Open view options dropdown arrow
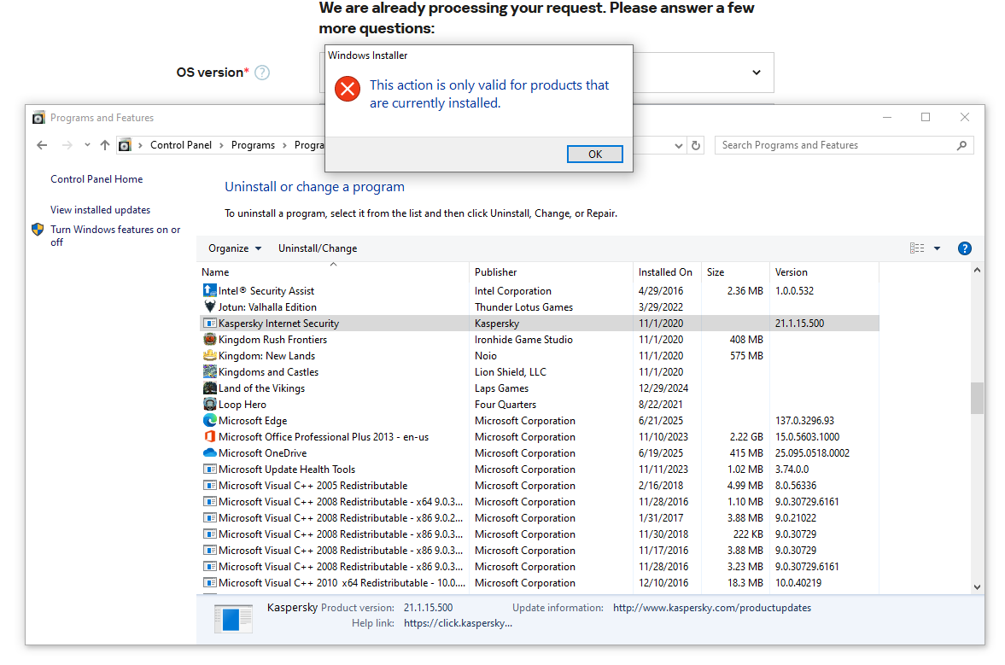The height and width of the screenshot is (665, 1005). [x=937, y=248]
